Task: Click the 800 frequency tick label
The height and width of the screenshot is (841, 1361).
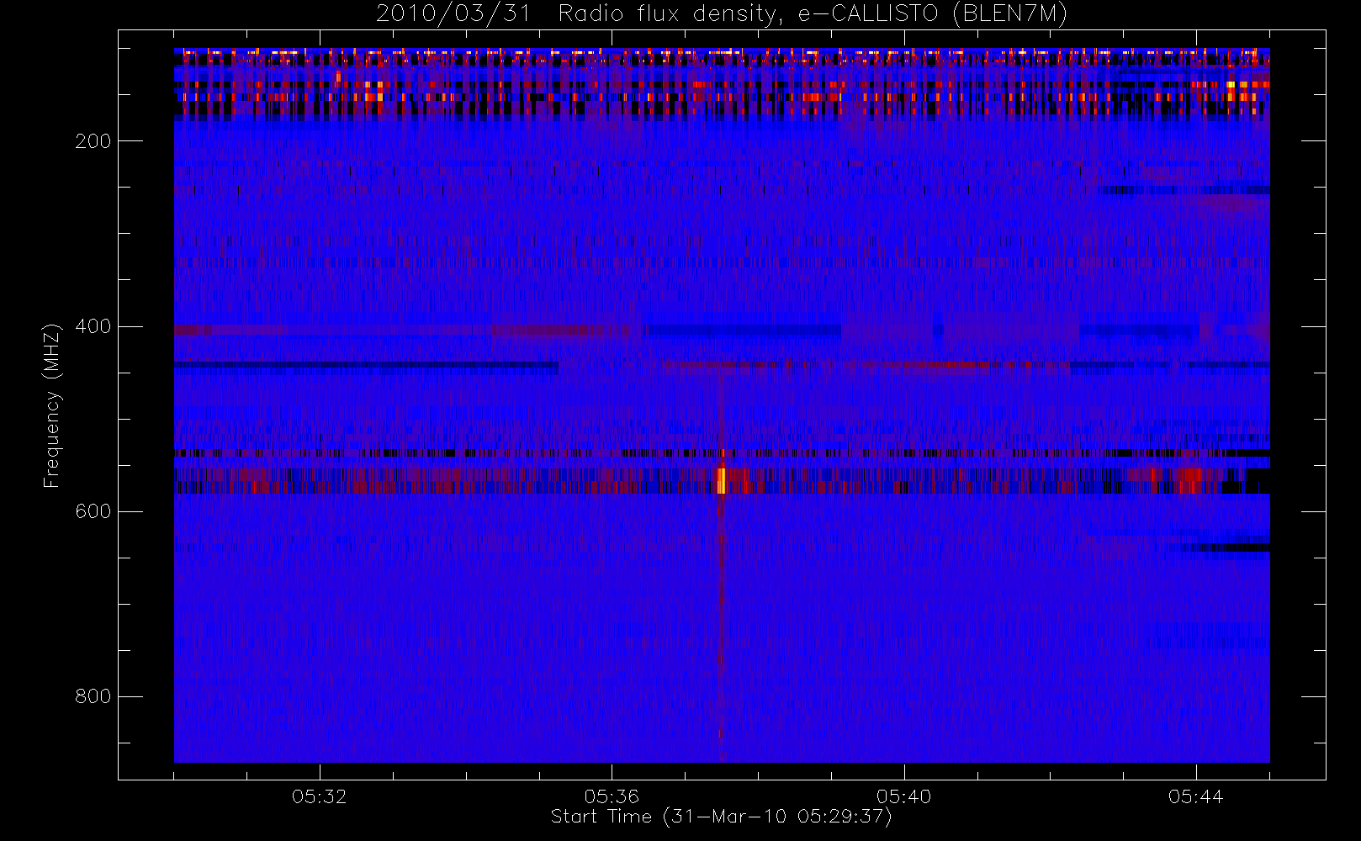Action: pos(93,696)
